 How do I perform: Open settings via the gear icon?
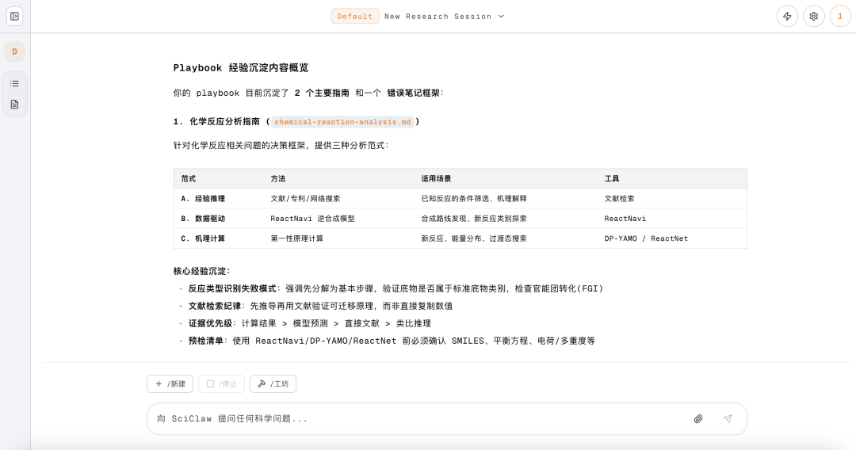pyautogui.click(x=813, y=16)
